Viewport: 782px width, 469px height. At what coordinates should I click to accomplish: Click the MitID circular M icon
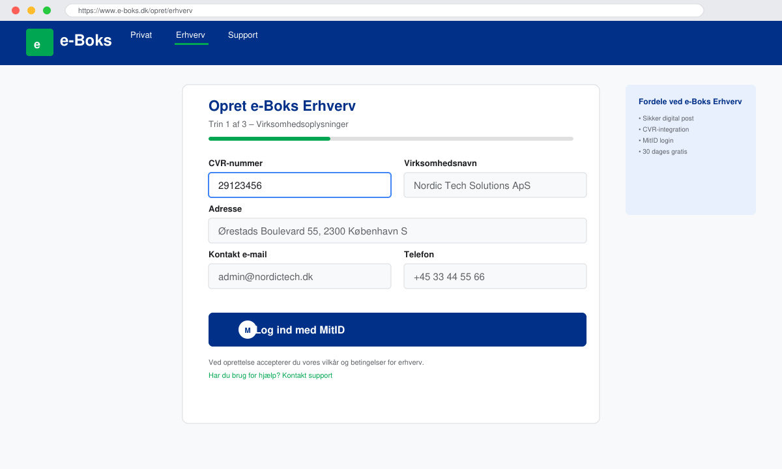point(248,330)
